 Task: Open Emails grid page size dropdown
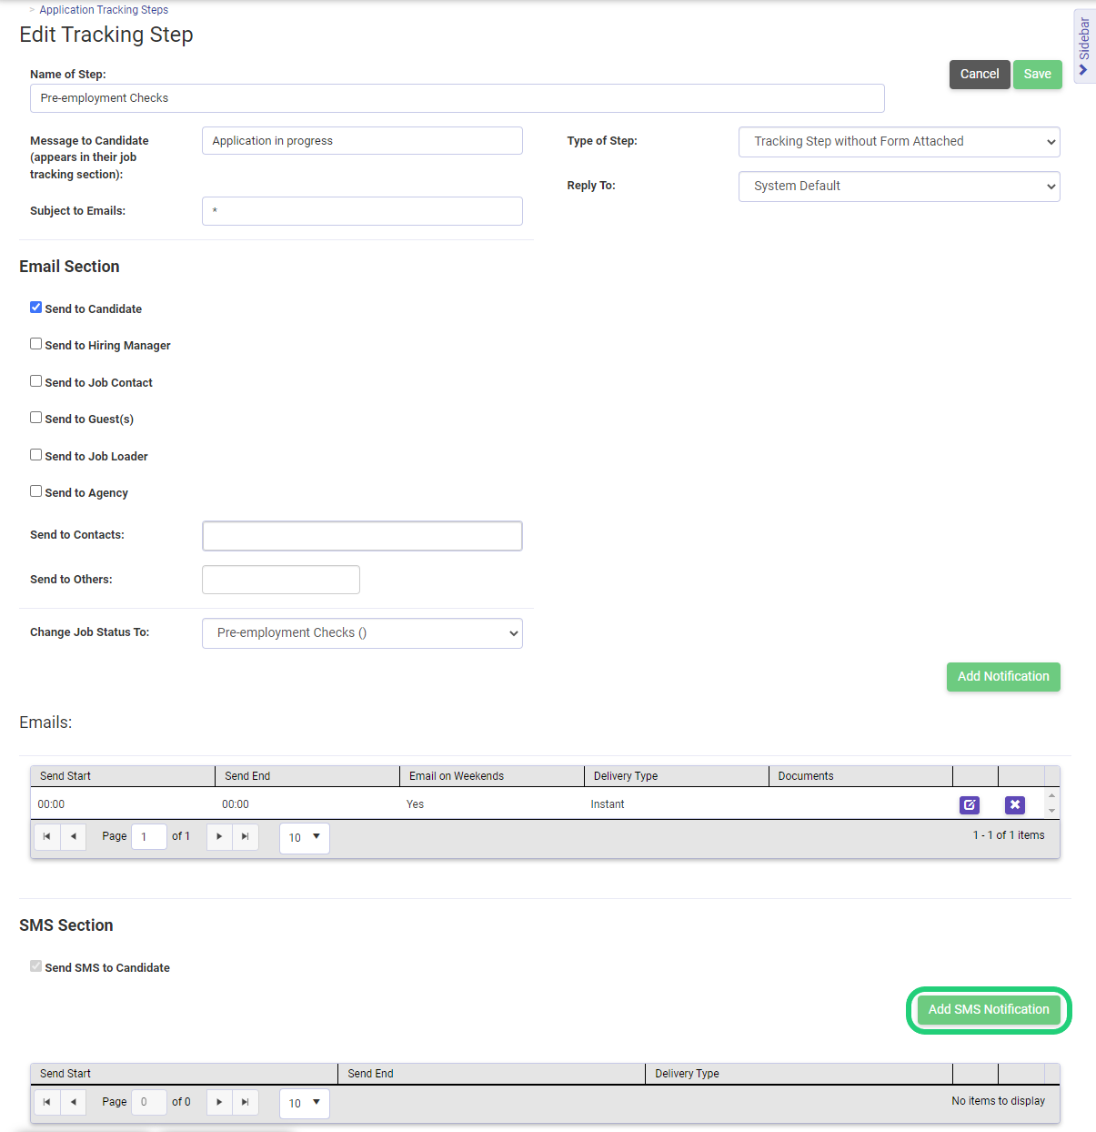coord(305,837)
